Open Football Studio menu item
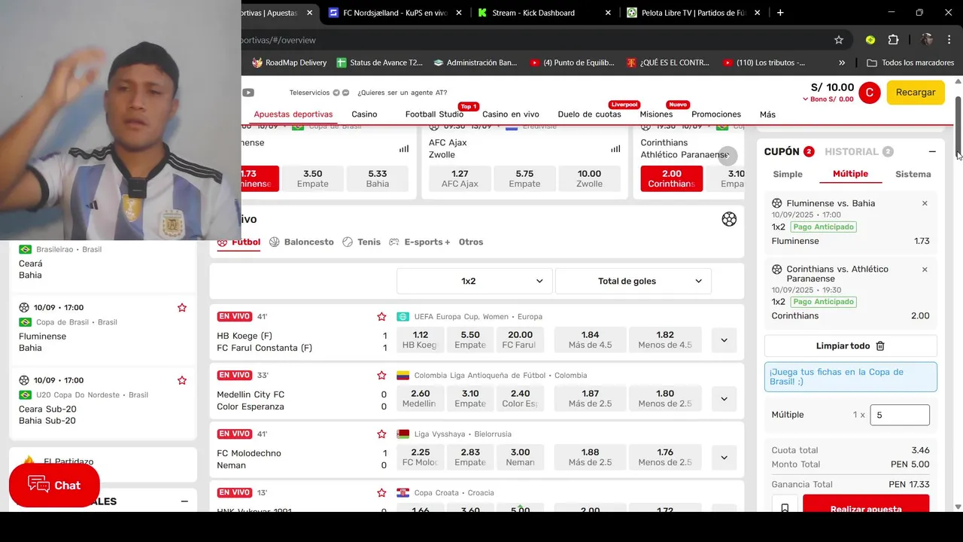Screen dimensions: 963x542 tap(434, 114)
